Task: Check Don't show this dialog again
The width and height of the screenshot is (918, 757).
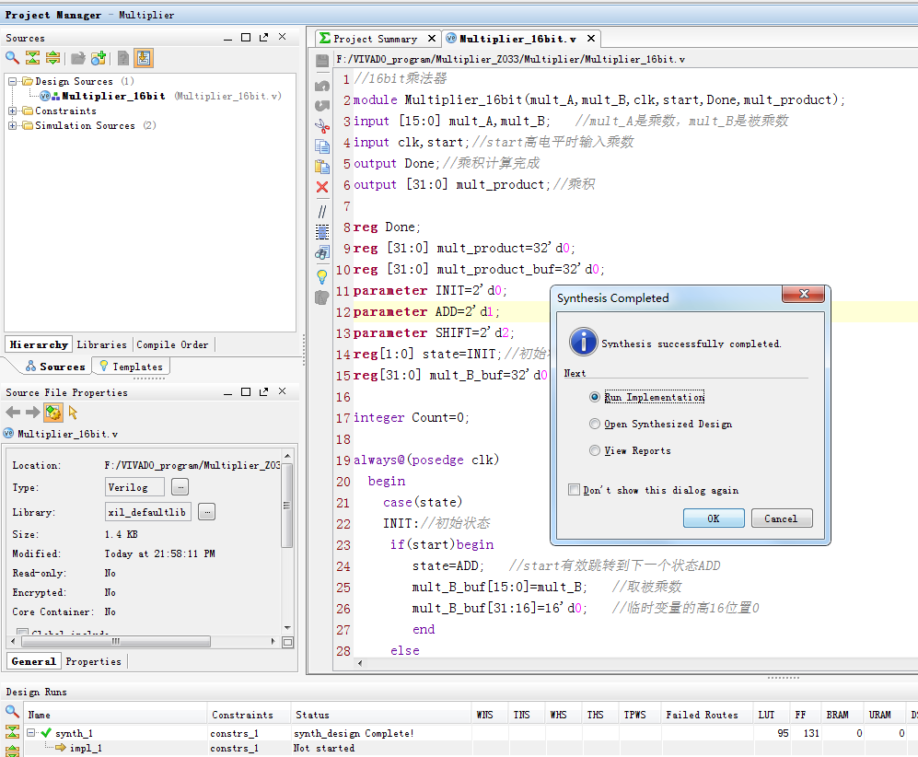Action: pos(575,490)
